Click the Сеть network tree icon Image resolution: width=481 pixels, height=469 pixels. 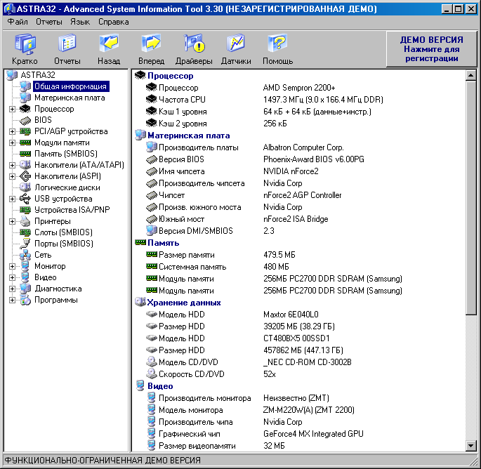tap(25, 255)
